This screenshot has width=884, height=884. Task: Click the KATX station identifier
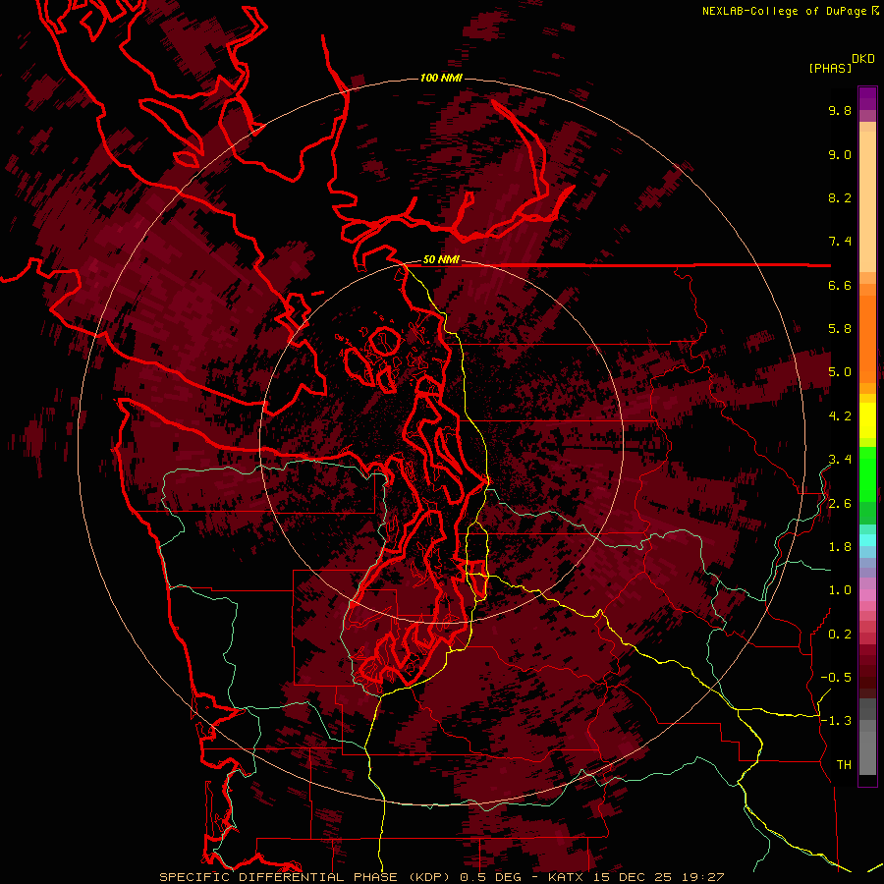(x=568, y=877)
